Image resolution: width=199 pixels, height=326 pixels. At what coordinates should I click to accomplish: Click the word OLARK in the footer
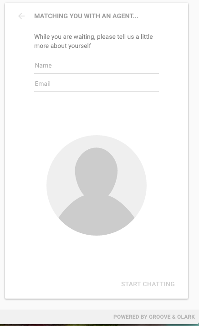coord(186,317)
